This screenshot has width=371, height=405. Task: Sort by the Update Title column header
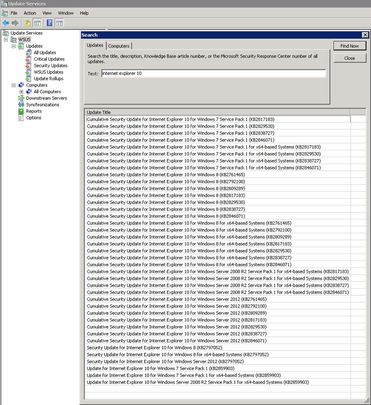pos(217,112)
